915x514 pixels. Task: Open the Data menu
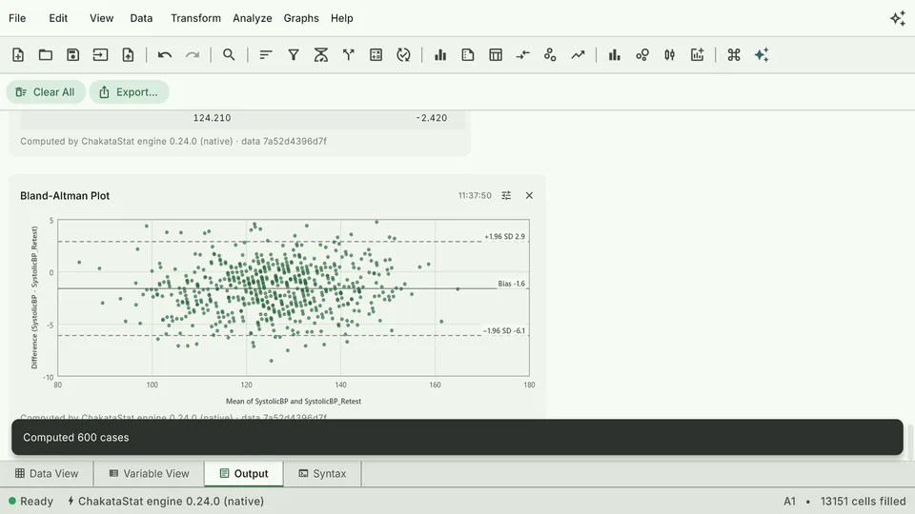pyautogui.click(x=141, y=18)
